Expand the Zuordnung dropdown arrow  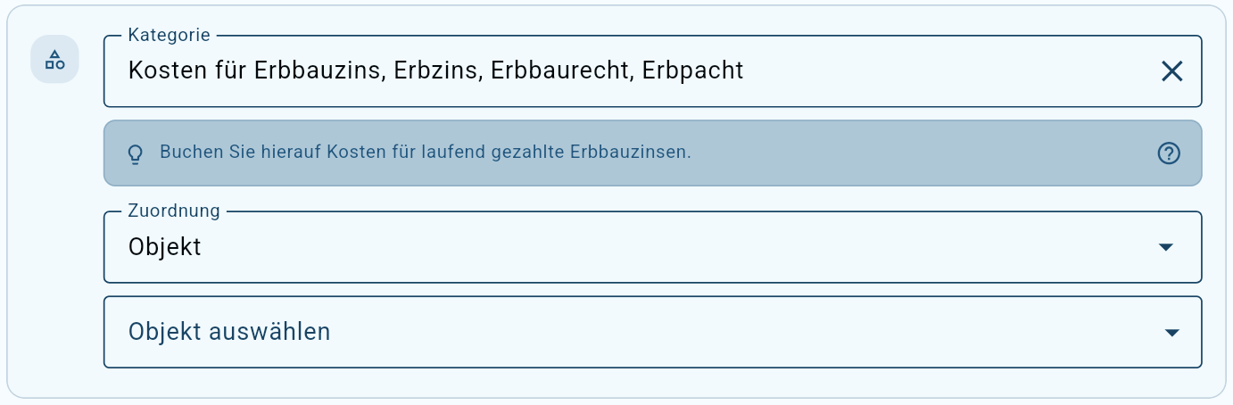1165,247
